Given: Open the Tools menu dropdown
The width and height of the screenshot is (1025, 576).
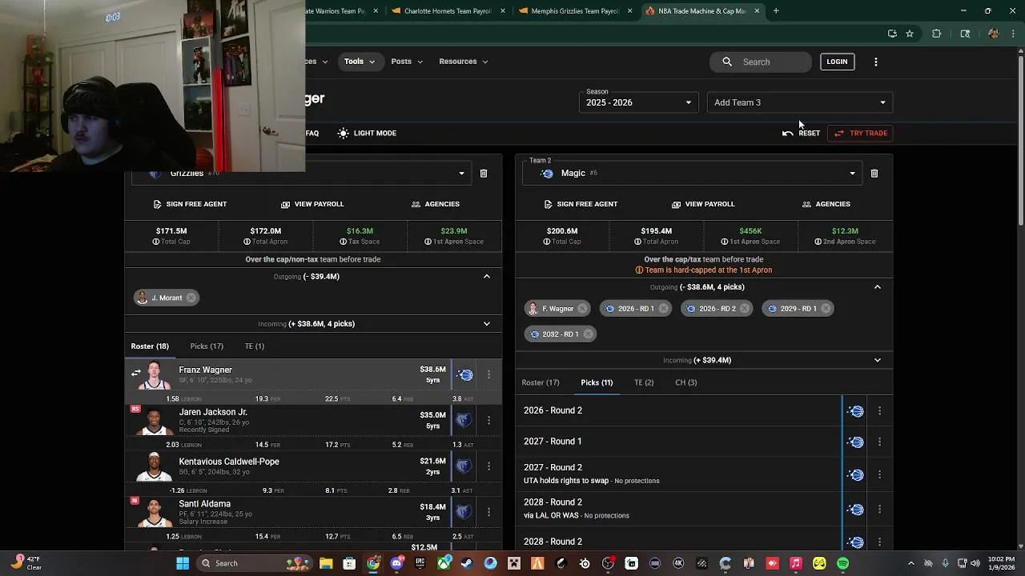Looking at the screenshot, I should [360, 62].
